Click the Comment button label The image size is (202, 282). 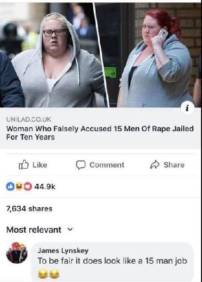tap(107, 165)
